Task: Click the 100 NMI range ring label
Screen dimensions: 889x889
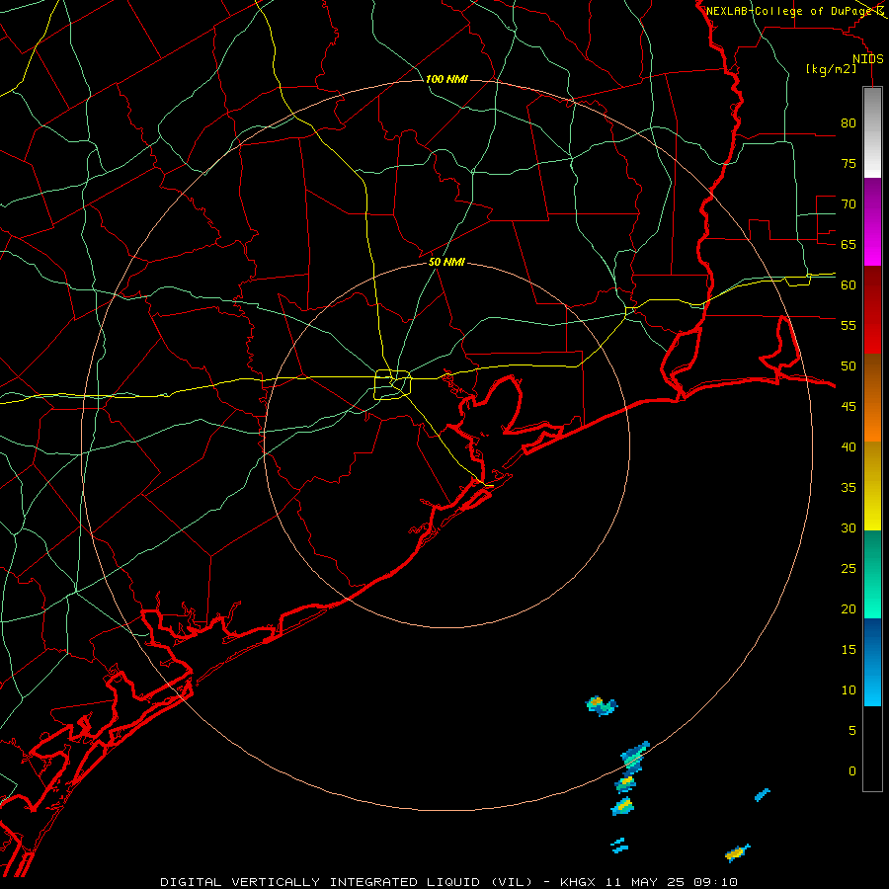Action: tap(446, 79)
